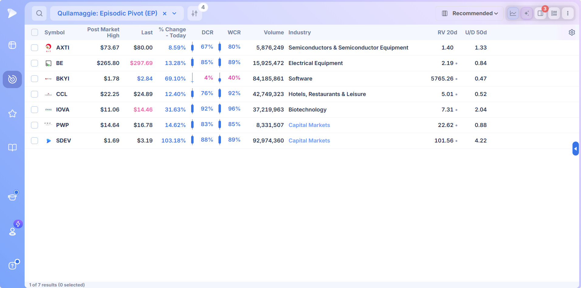Sort by the Volume column header
This screenshot has height=288, width=581.
pos(274,33)
